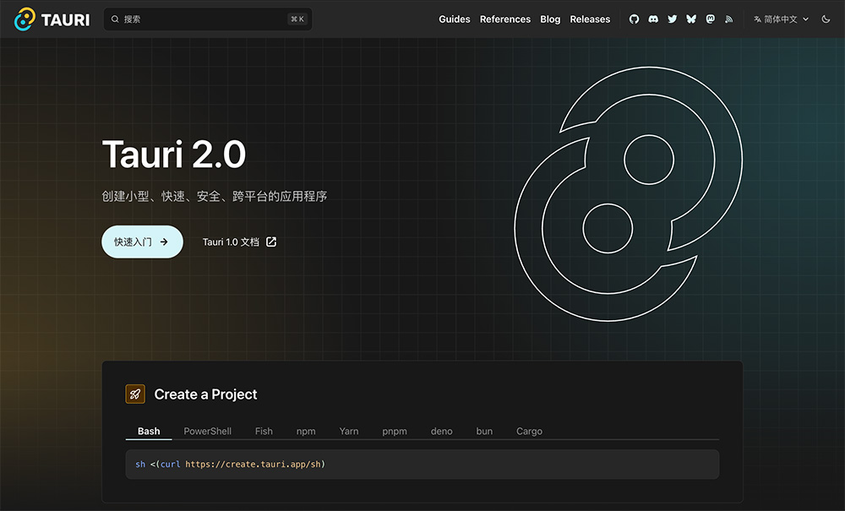Click the 快速入门 button
Viewport: 845px width, 511px height.
[142, 242]
